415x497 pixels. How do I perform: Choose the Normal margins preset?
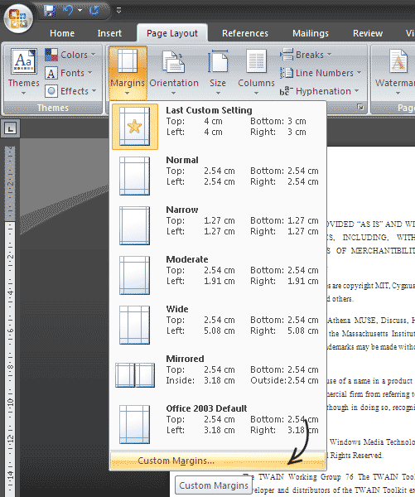[218, 176]
